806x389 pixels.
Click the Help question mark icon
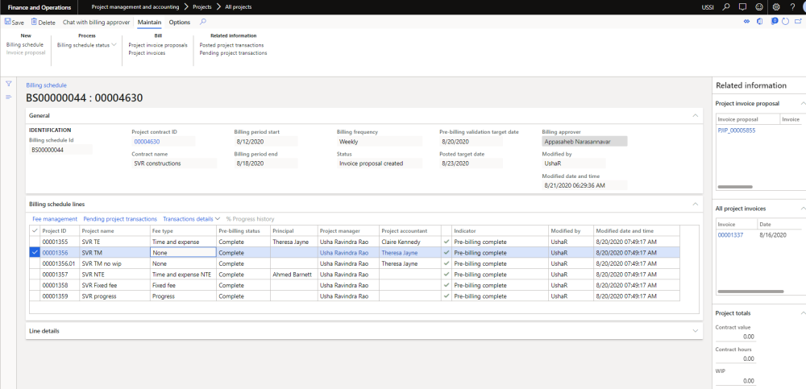791,6
